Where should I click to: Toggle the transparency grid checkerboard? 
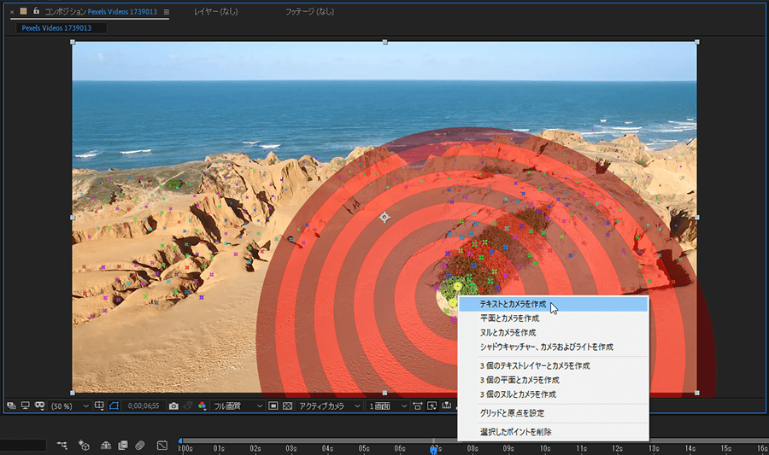coord(288,406)
